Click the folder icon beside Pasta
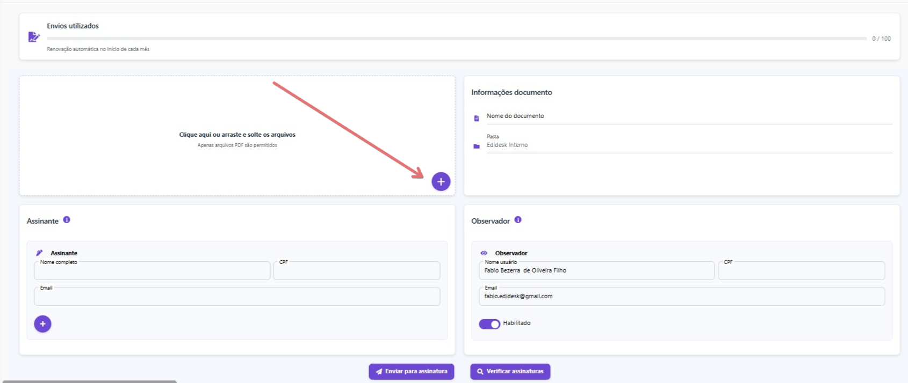The width and height of the screenshot is (908, 383). point(477,146)
